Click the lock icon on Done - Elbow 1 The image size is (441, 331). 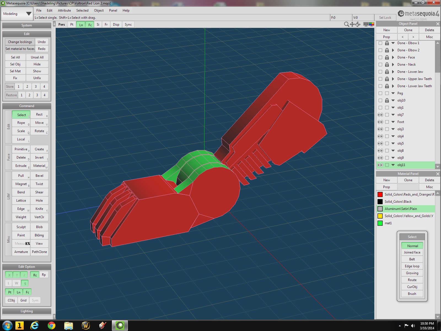pyautogui.click(x=387, y=43)
